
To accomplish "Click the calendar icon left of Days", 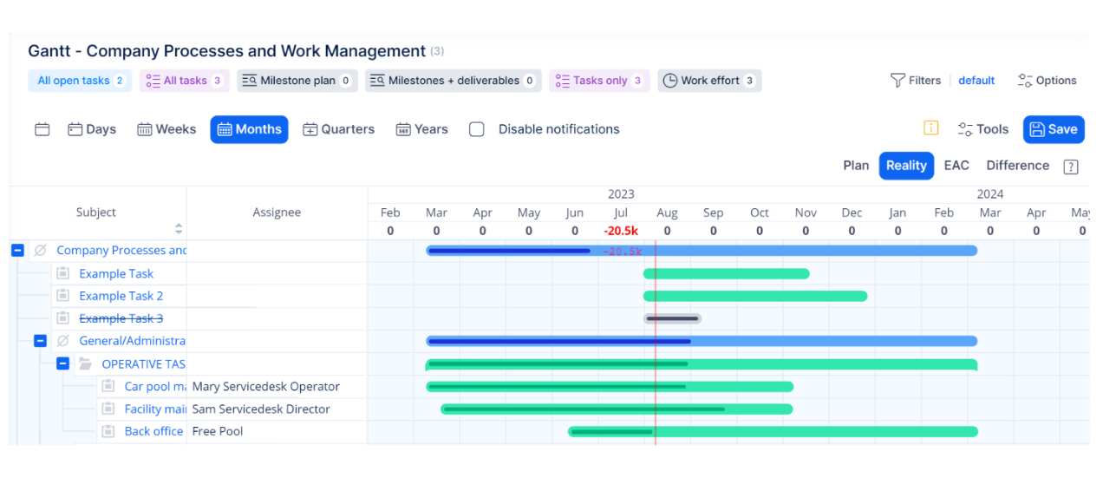I will coord(42,129).
